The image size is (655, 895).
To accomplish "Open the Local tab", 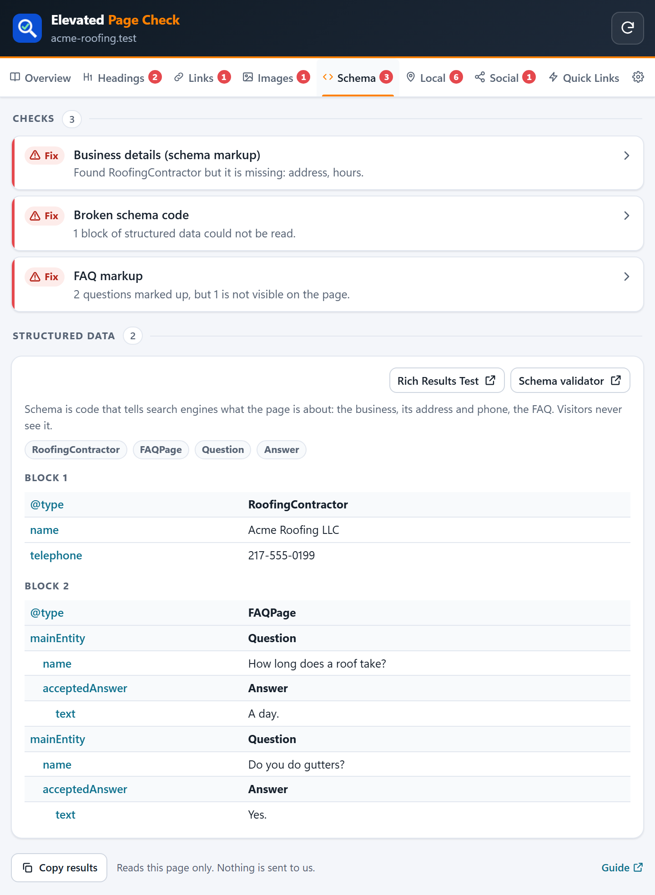I will [x=434, y=78].
